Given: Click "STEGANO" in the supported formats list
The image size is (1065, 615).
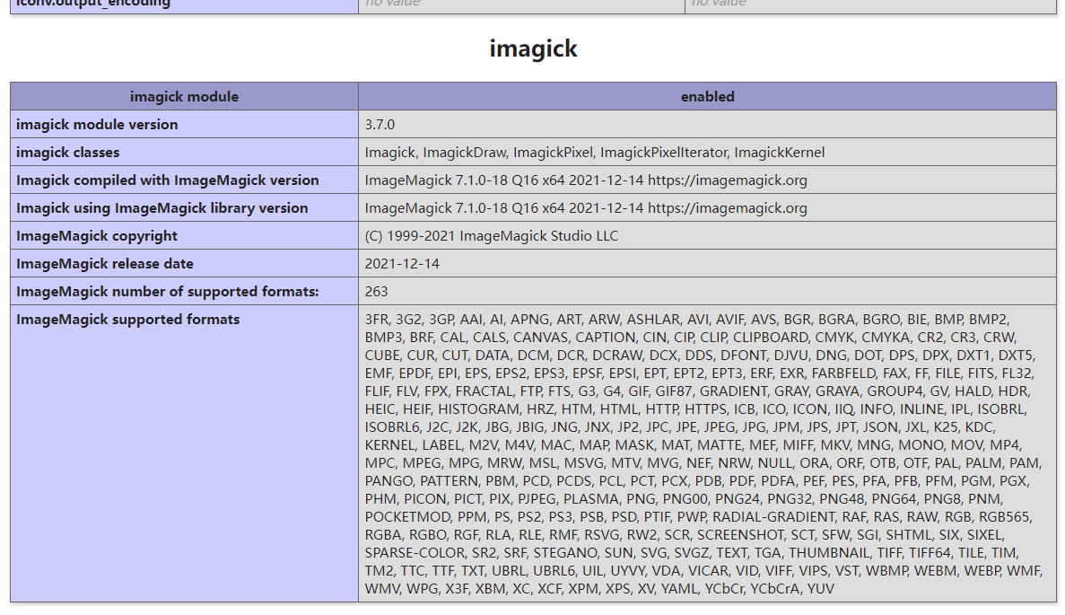Looking at the screenshot, I should (562, 553).
